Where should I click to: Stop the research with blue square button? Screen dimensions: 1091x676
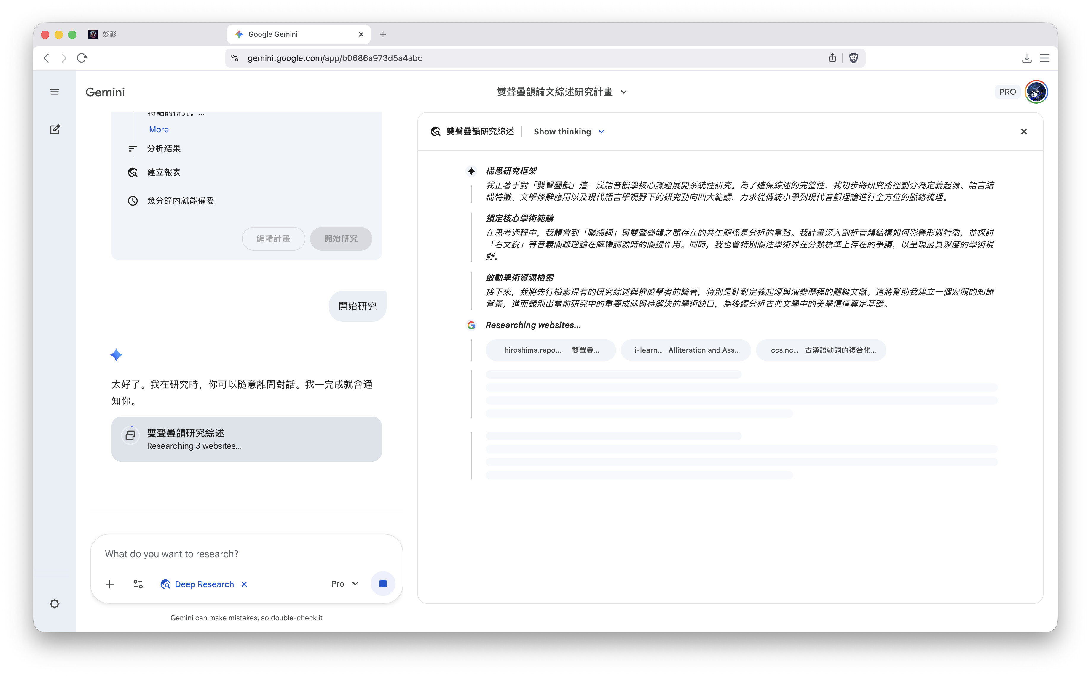point(383,584)
